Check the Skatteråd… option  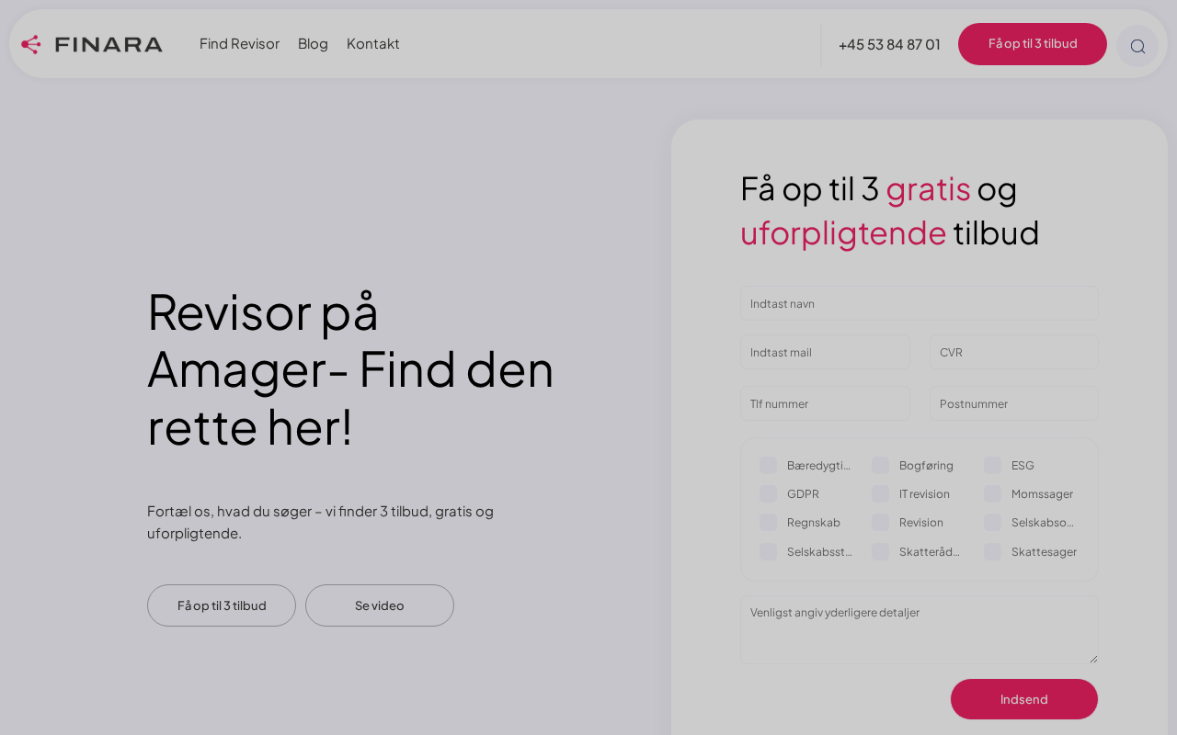(881, 552)
